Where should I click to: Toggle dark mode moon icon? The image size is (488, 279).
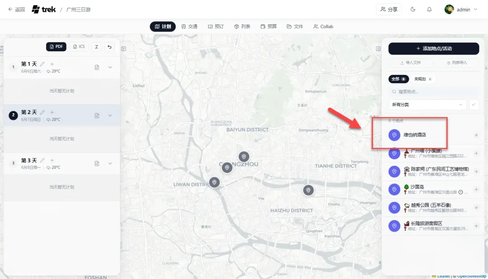tap(413, 9)
